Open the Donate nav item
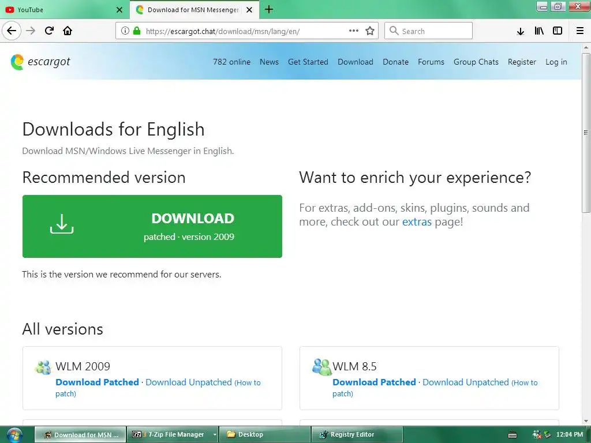Screen dimensions: 591x443 tap(395, 62)
